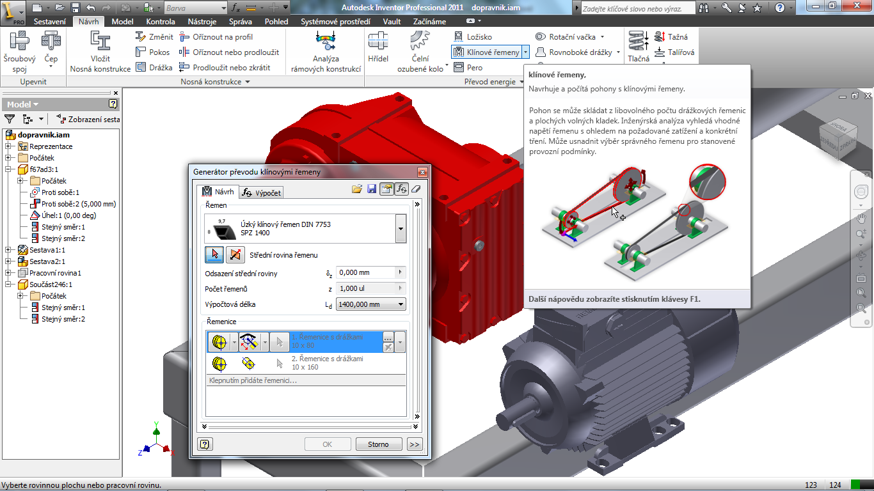Open the Pohled ribbon tab
This screenshot has height=491, width=874.
point(276,21)
